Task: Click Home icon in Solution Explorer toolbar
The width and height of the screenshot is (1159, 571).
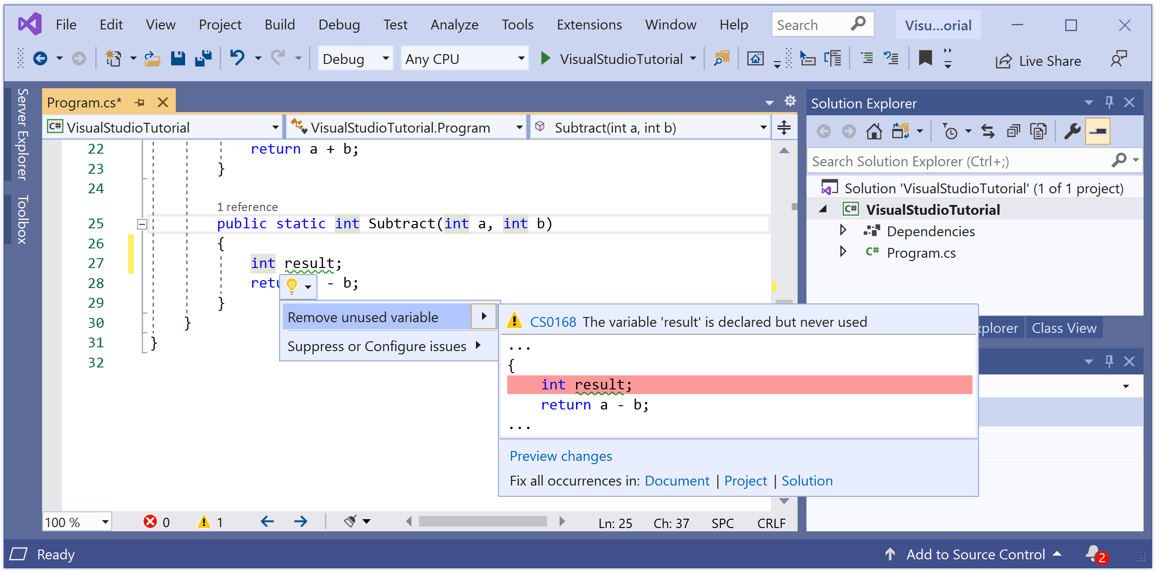Action: (x=873, y=131)
